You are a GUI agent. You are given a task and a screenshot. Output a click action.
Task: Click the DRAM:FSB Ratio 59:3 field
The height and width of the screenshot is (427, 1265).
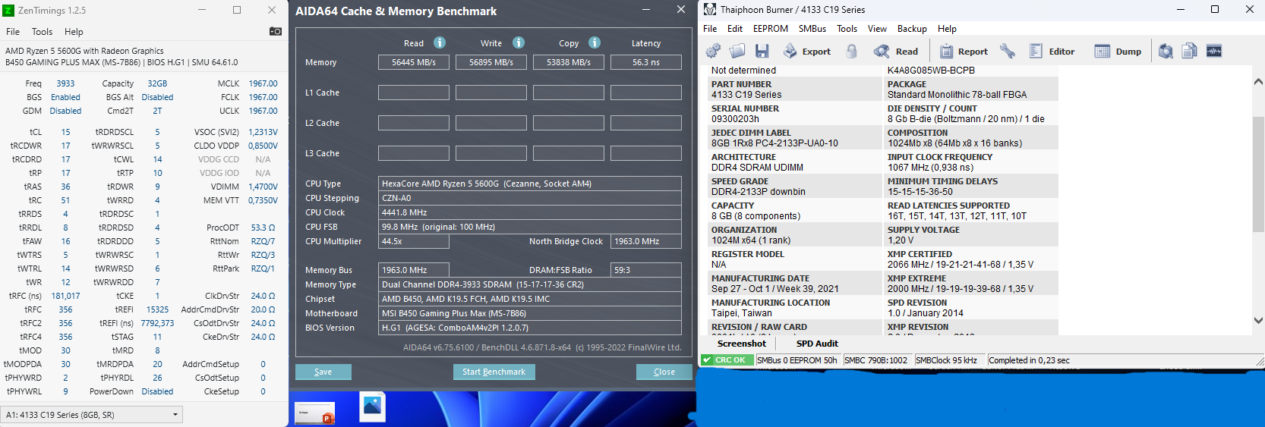[646, 270]
